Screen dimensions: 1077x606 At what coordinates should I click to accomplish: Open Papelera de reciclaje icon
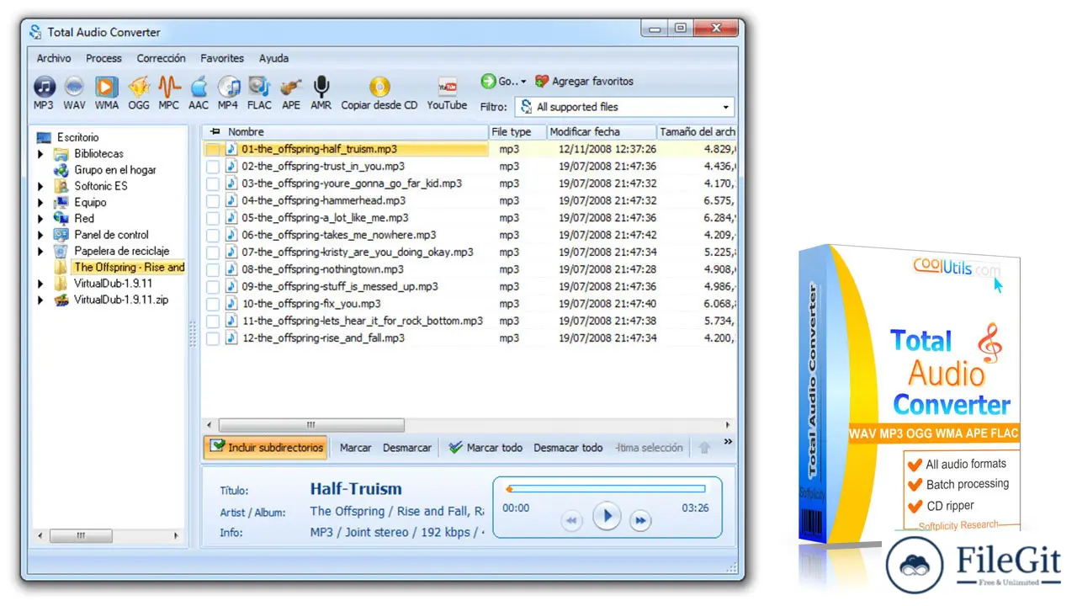[x=61, y=251]
